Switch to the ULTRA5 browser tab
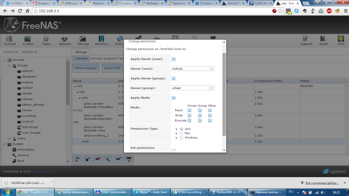 pos(16,3)
